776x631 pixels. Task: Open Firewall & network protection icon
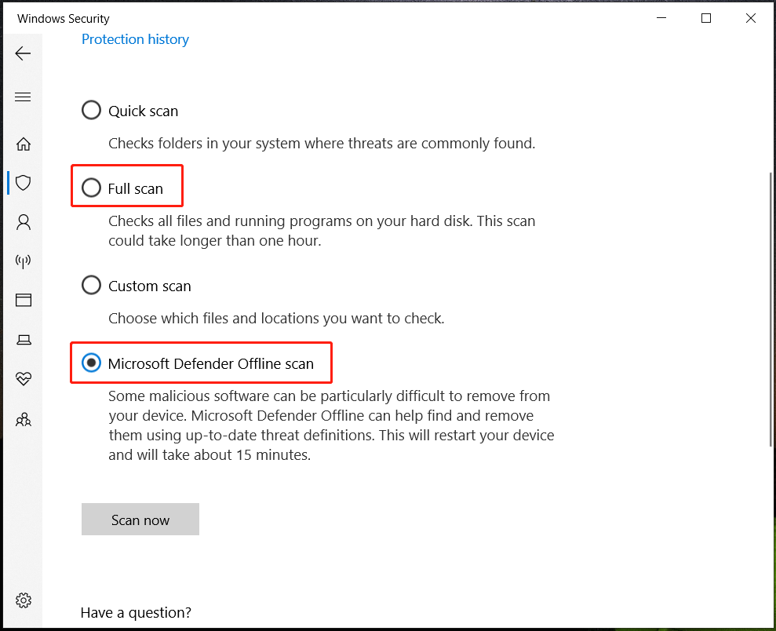23,261
